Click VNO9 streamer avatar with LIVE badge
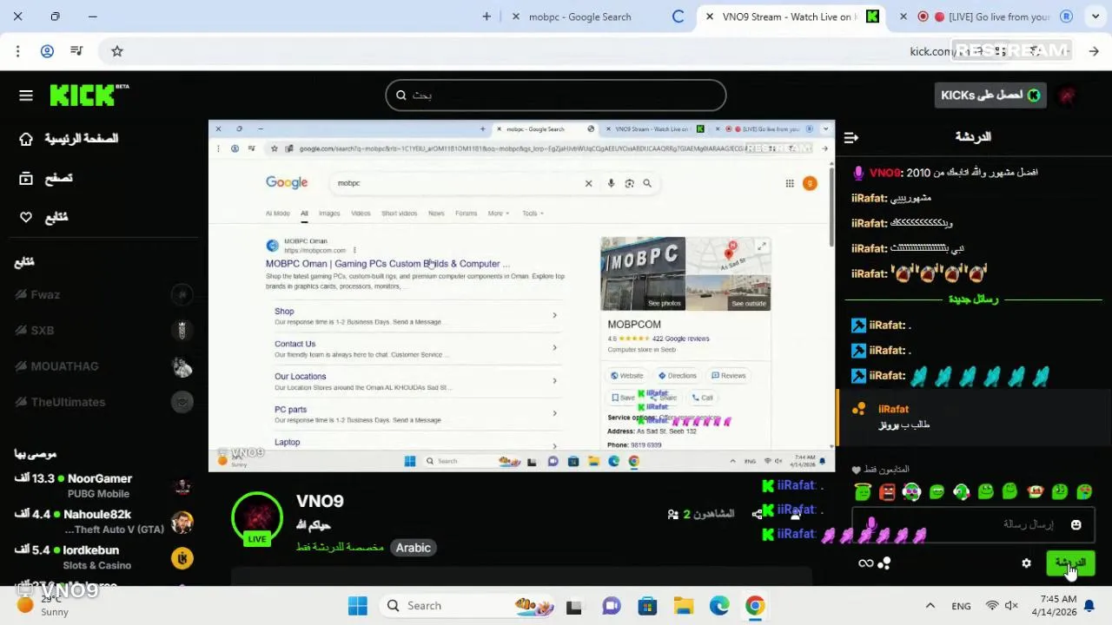1112x625 pixels. [x=257, y=519]
